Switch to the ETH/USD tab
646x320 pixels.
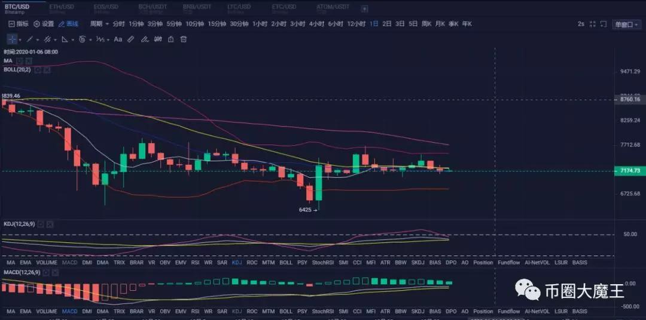tap(62, 8)
